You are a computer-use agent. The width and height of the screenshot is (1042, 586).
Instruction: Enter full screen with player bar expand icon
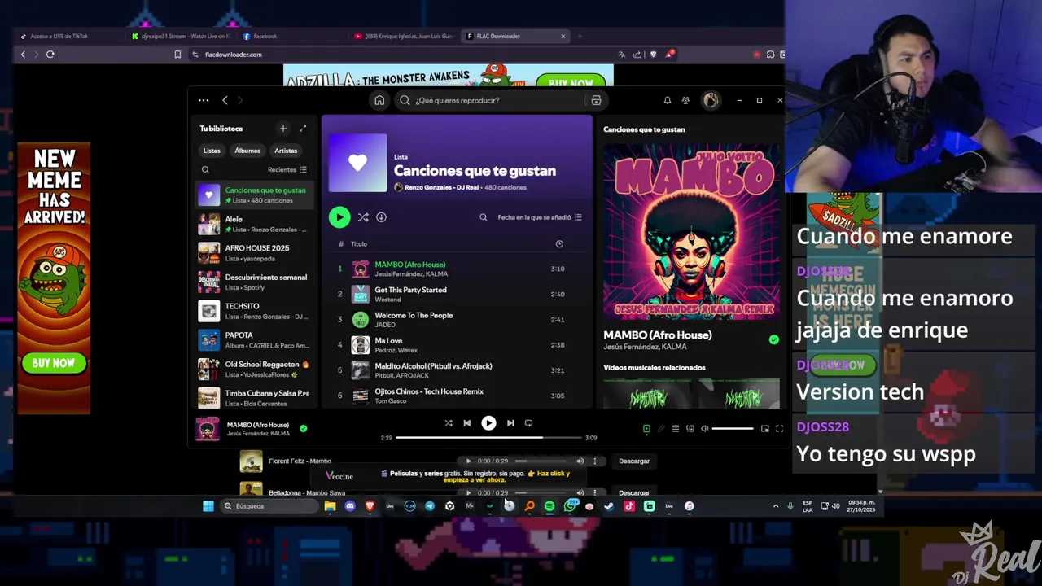(779, 429)
